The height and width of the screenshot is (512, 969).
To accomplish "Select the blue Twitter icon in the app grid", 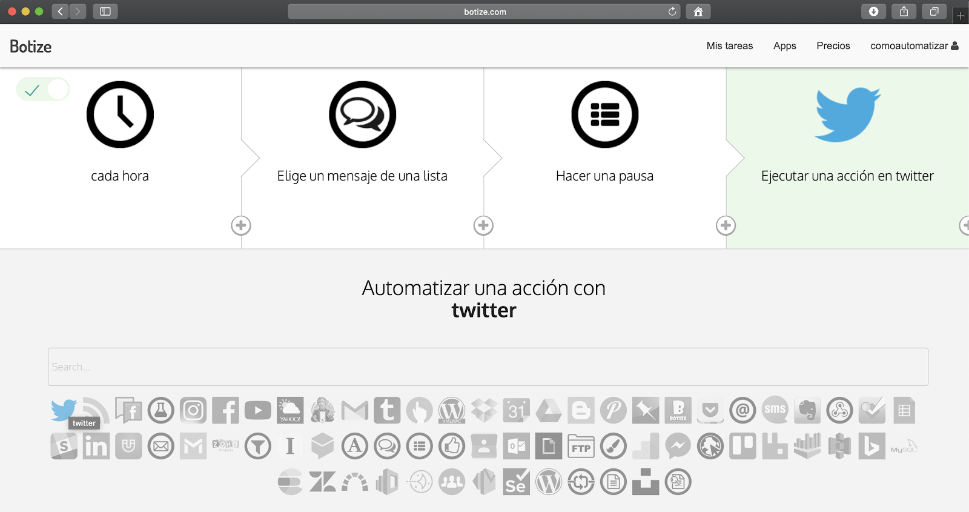I will (64, 410).
